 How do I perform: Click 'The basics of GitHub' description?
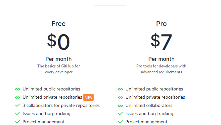(x=59, y=69)
